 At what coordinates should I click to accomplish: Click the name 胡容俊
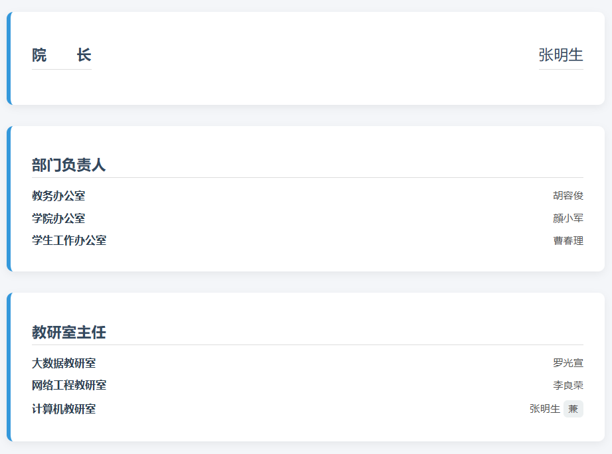pyautogui.click(x=568, y=196)
